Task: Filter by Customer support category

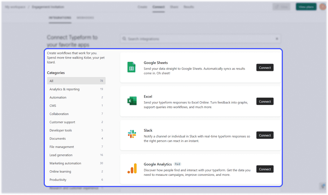Action: tap(76, 122)
